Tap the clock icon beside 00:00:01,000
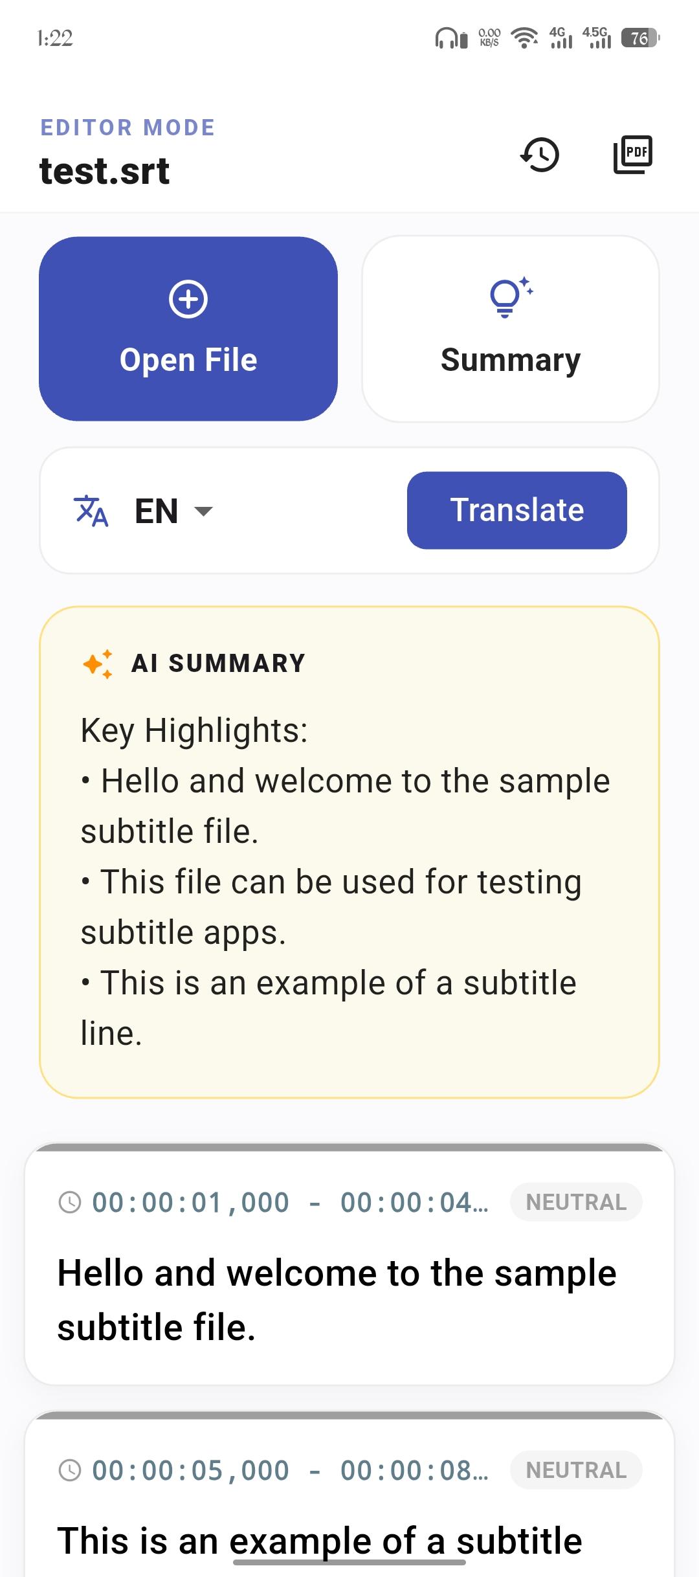The width and height of the screenshot is (699, 1577). 70,1203
